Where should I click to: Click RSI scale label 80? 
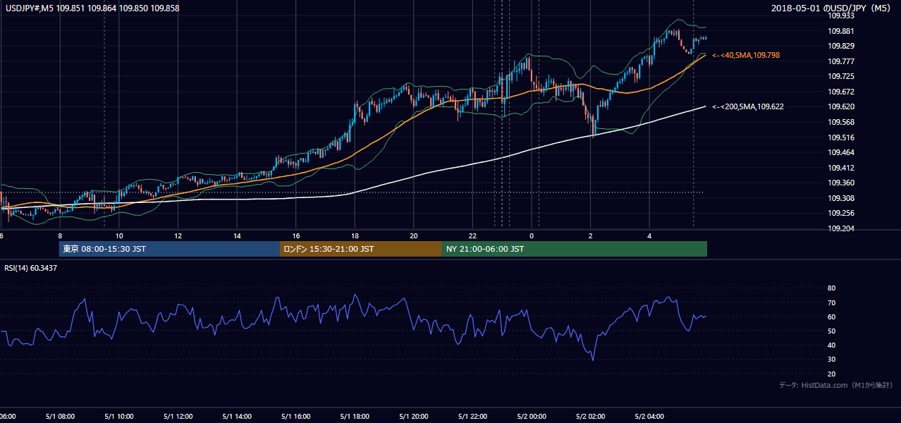[832, 288]
